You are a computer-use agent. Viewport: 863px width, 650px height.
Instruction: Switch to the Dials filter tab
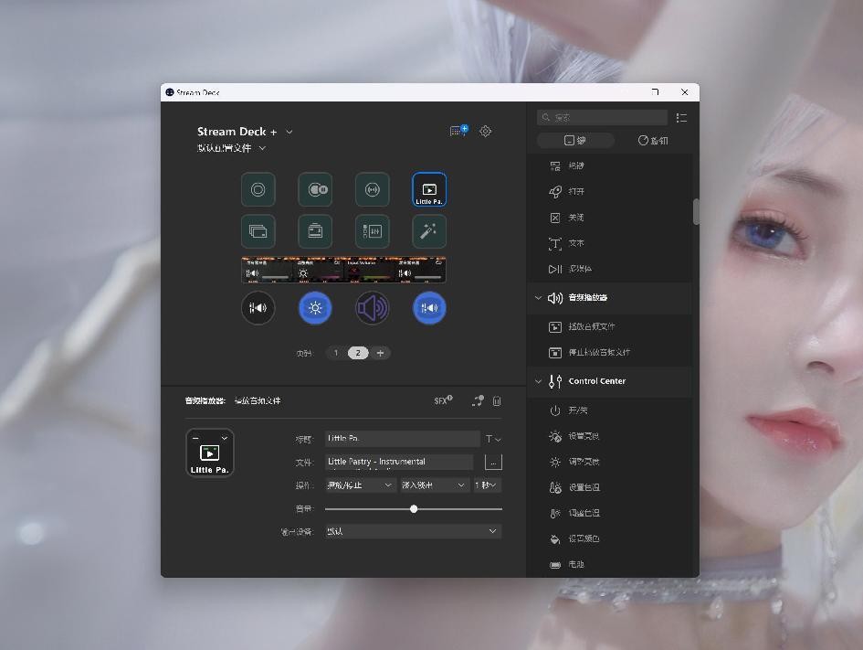[653, 141]
